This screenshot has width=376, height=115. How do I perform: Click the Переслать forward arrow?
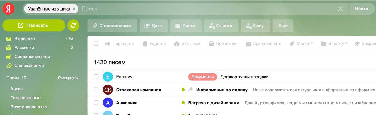pyautogui.click(x=108, y=44)
